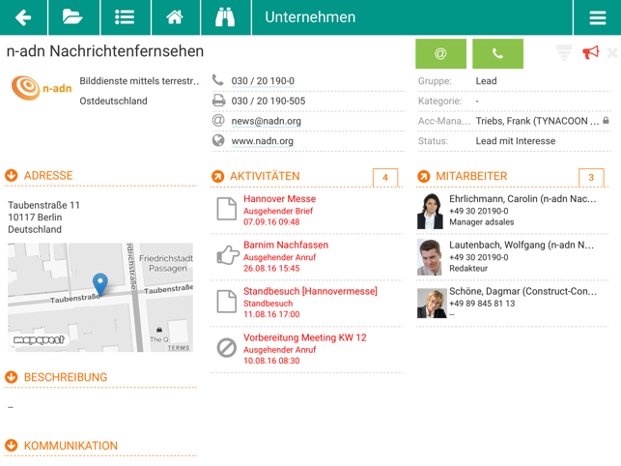Click document icon of Standbesuch entry

[227, 302]
